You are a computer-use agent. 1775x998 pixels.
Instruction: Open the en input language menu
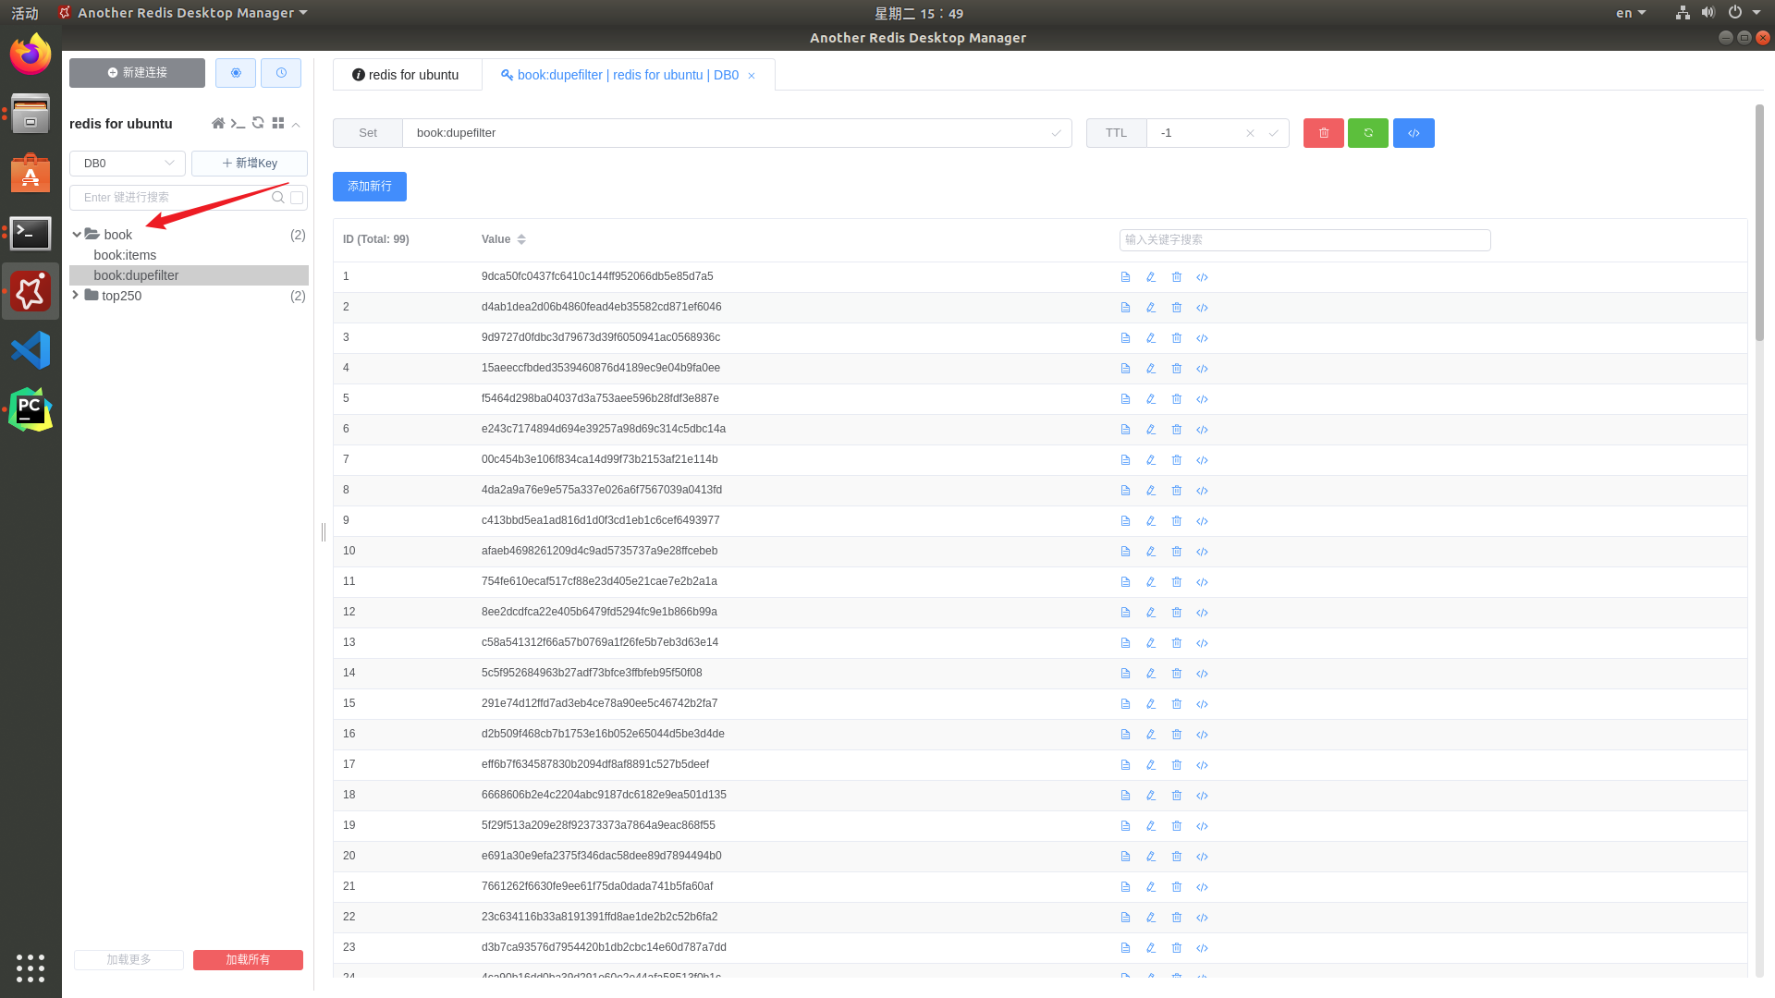click(x=1631, y=13)
